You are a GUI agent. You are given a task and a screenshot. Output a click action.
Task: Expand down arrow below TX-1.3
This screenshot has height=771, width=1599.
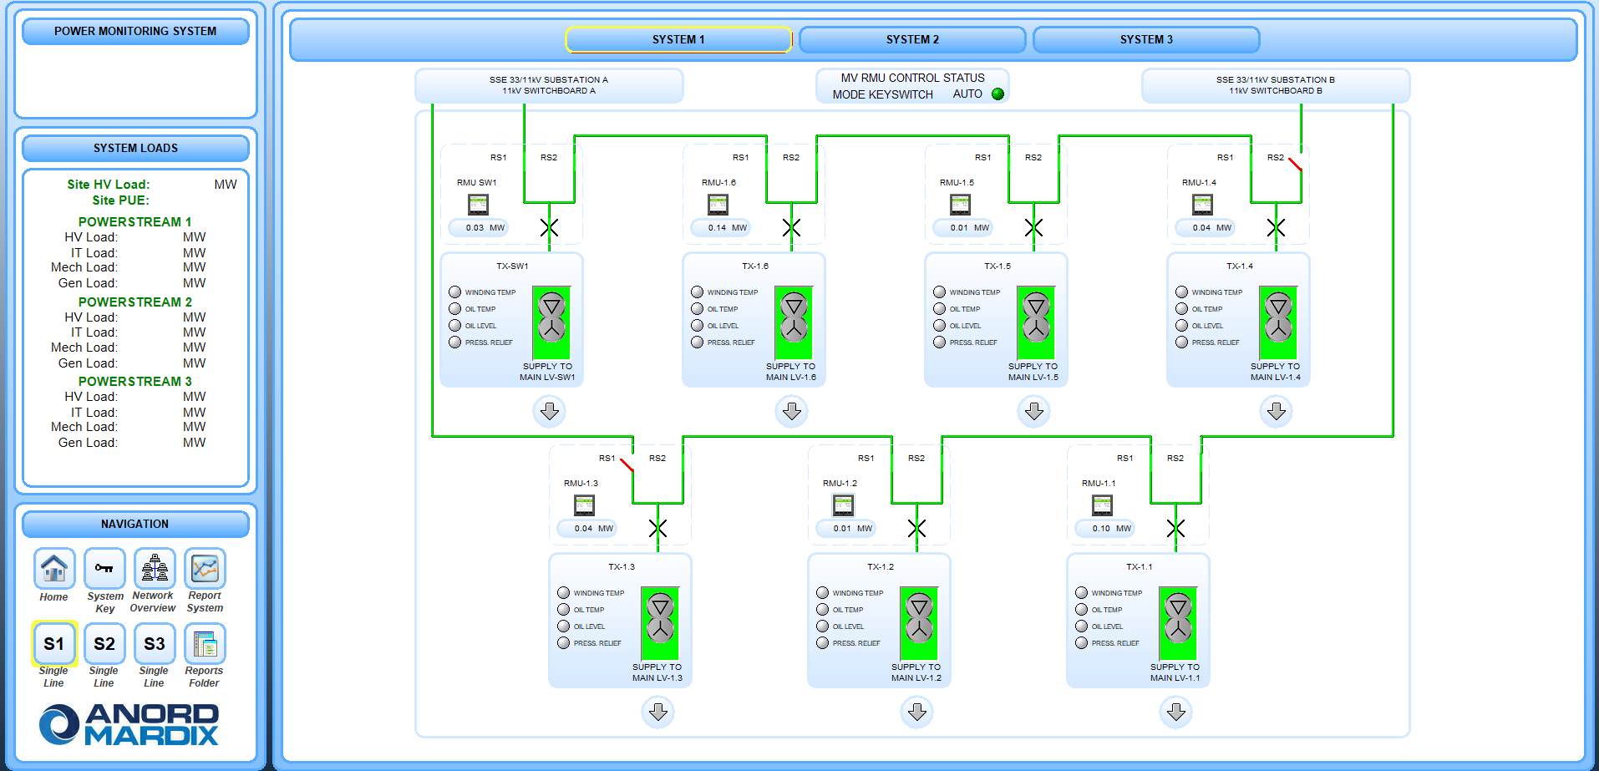click(x=657, y=712)
